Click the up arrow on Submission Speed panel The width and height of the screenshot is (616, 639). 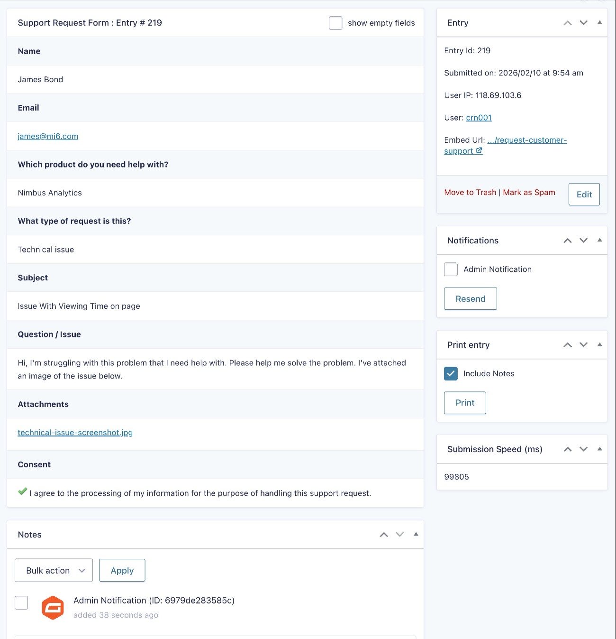pos(567,449)
